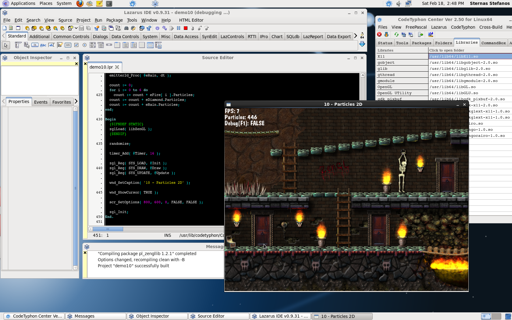Open the Common Controls palette tab
Screen dimensions: 512x320
(71, 37)
